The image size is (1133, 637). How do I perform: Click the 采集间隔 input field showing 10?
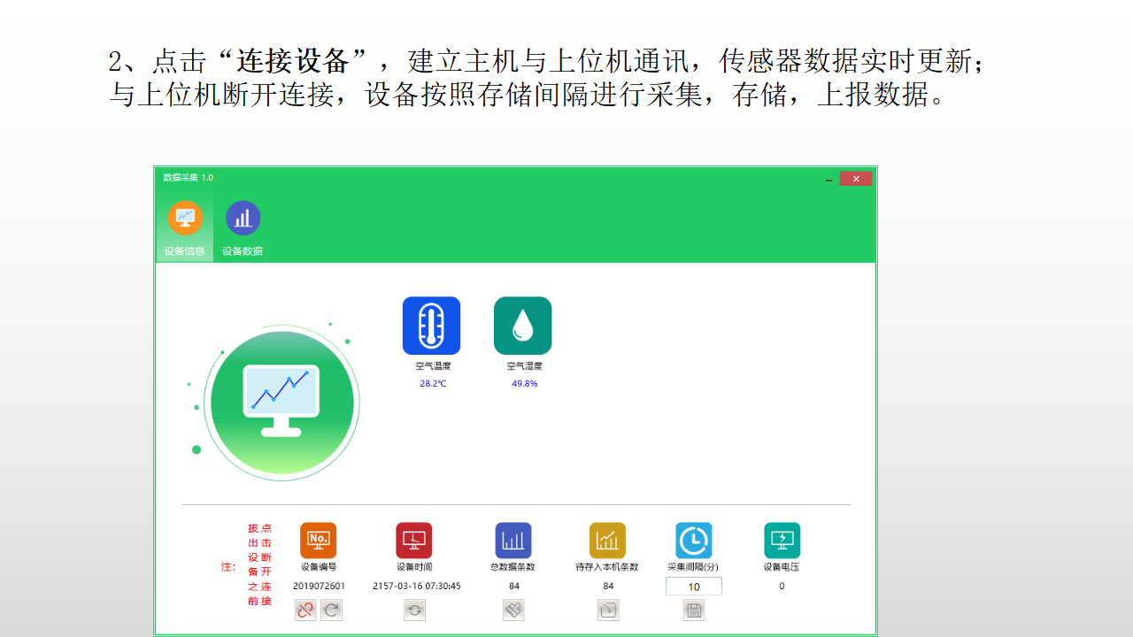[x=694, y=587]
